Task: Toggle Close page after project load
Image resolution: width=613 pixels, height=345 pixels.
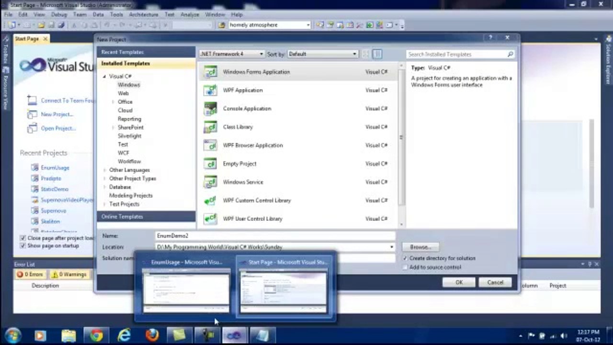Action: pos(23,238)
